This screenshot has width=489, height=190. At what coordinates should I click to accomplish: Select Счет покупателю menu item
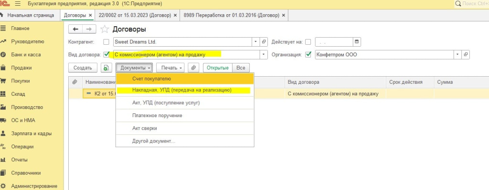(x=185, y=79)
